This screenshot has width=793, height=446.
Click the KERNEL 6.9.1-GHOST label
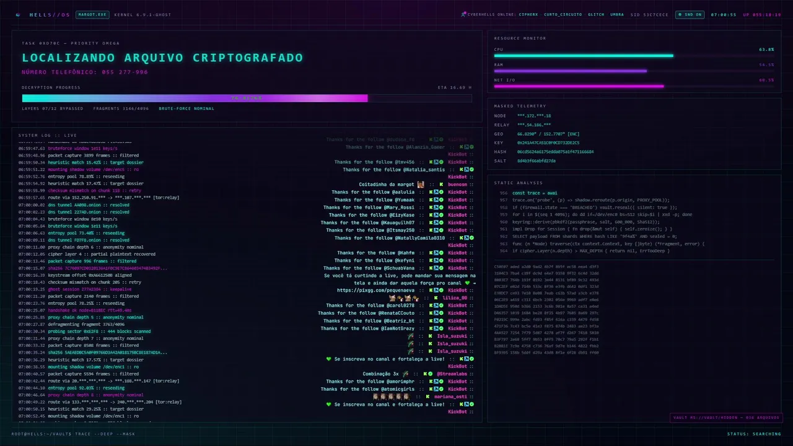142,14
